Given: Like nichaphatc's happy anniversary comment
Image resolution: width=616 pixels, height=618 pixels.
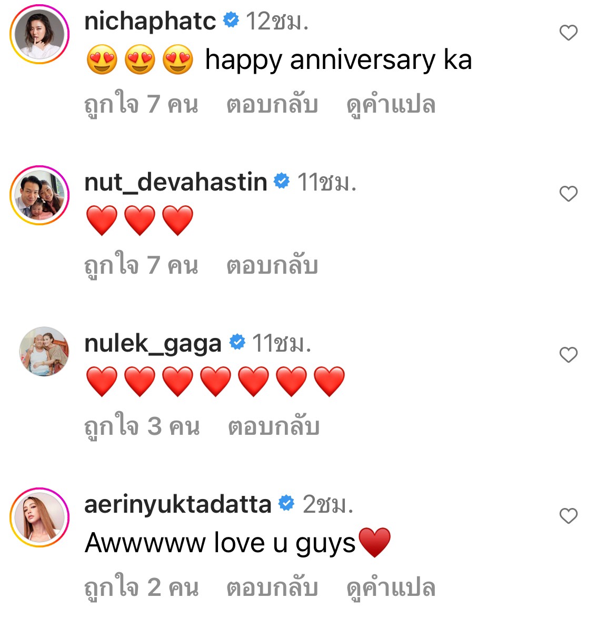Looking at the screenshot, I should point(568,33).
